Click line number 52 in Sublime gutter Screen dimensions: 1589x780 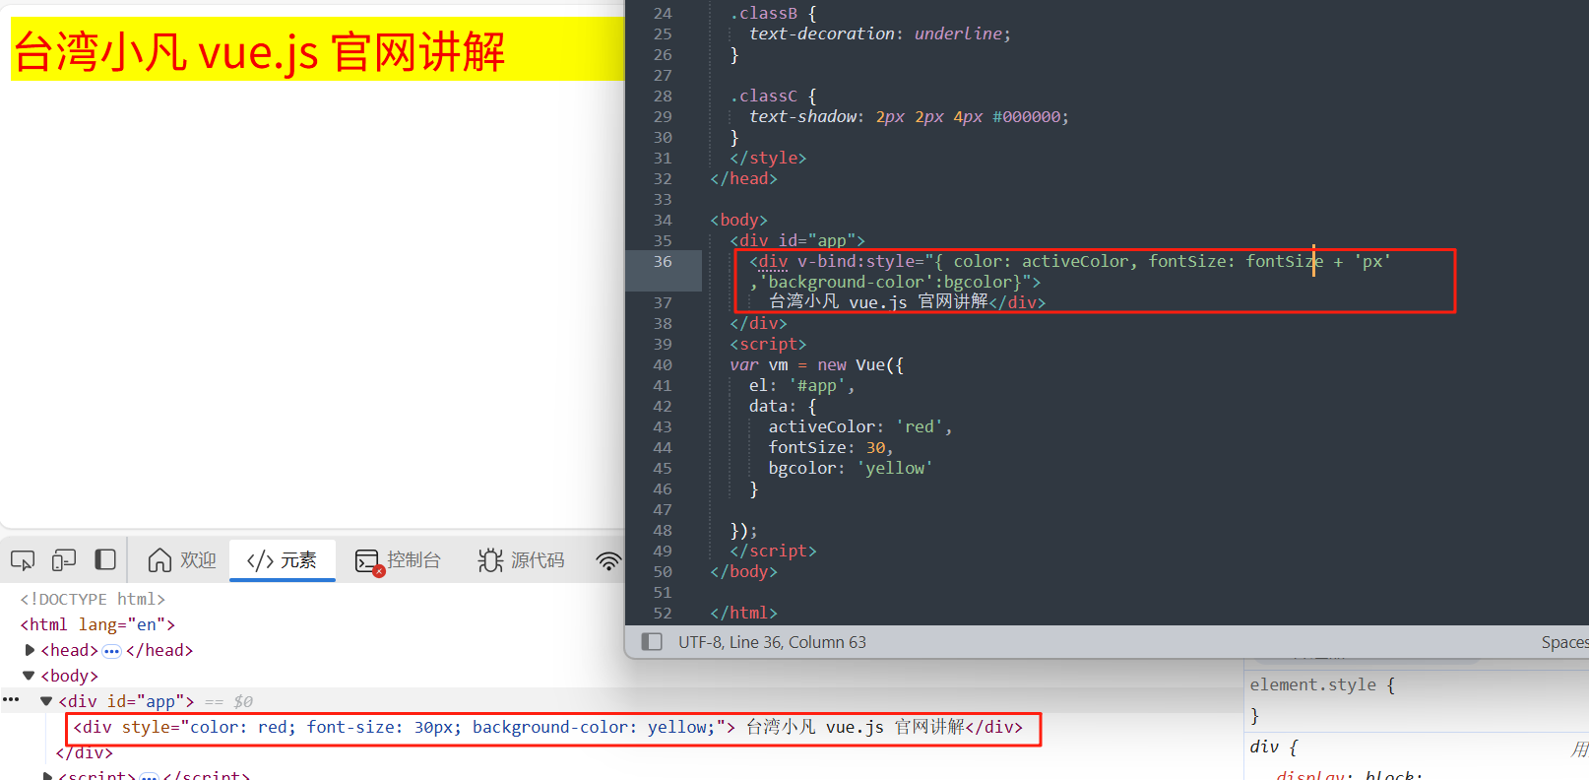click(663, 613)
